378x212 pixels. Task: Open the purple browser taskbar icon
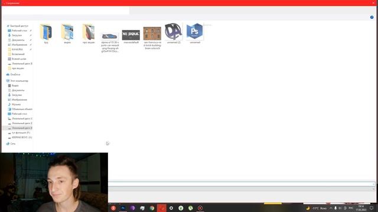coord(132,208)
